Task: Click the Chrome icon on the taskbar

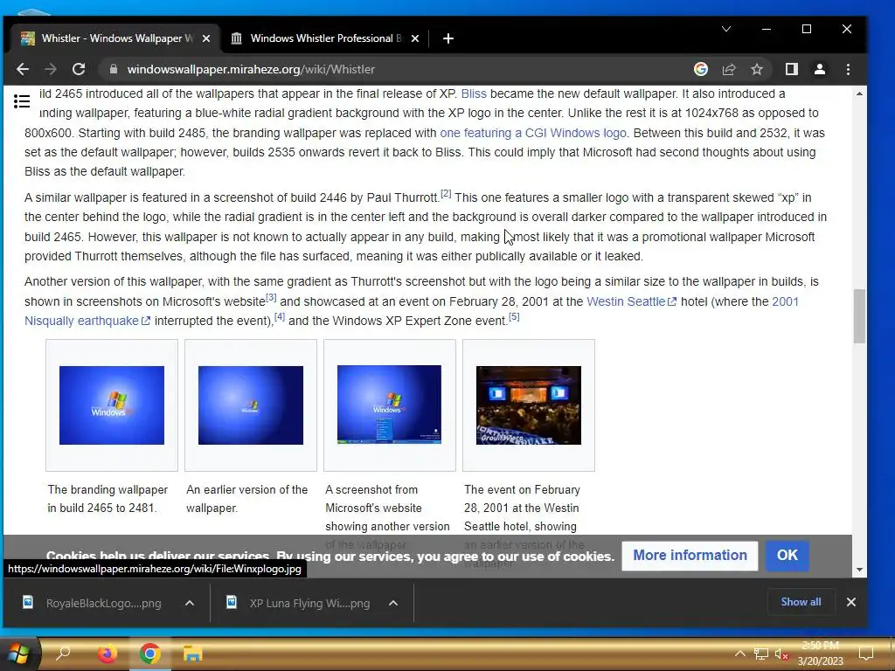Action: click(x=150, y=654)
